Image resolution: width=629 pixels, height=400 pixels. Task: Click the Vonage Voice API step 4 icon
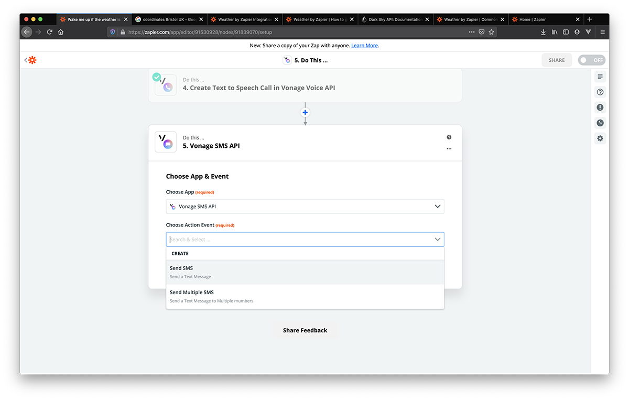pos(166,84)
